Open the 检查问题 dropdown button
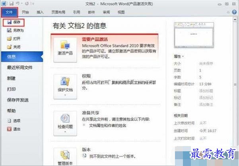This screenshot has width=239, height=166. tap(65, 123)
